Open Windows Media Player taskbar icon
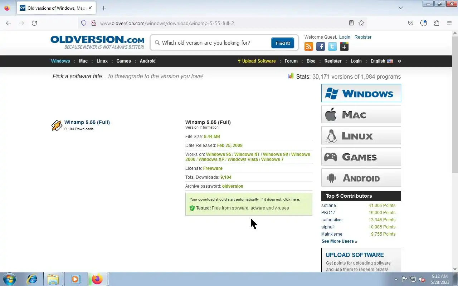The width and height of the screenshot is (458, 286). 75,279
